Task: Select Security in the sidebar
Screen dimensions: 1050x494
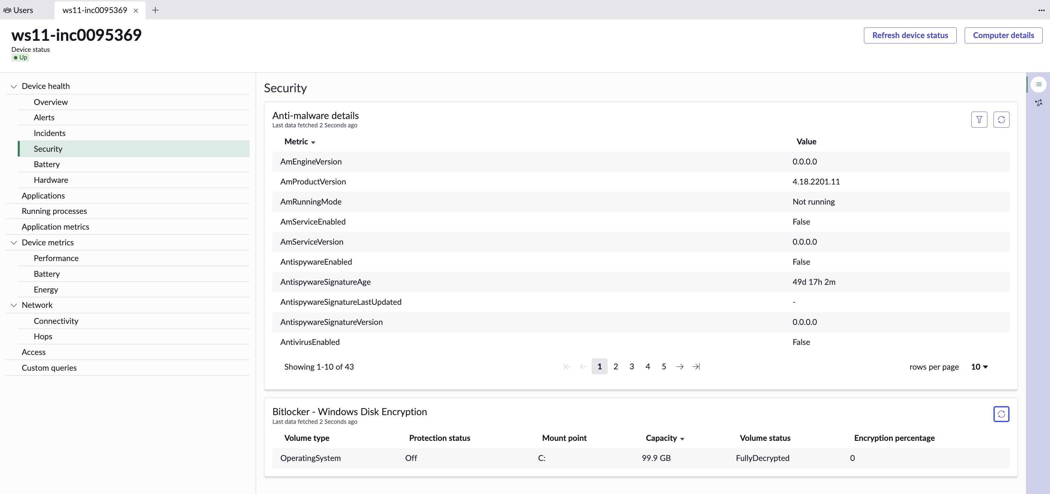Action: 134,149
